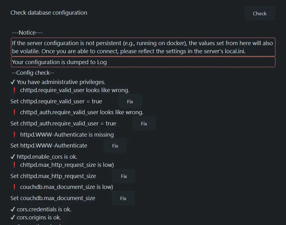
Task: Fix chttpd.require_valid_user setting
Action: pyautogui.click(x=130, y=101)
